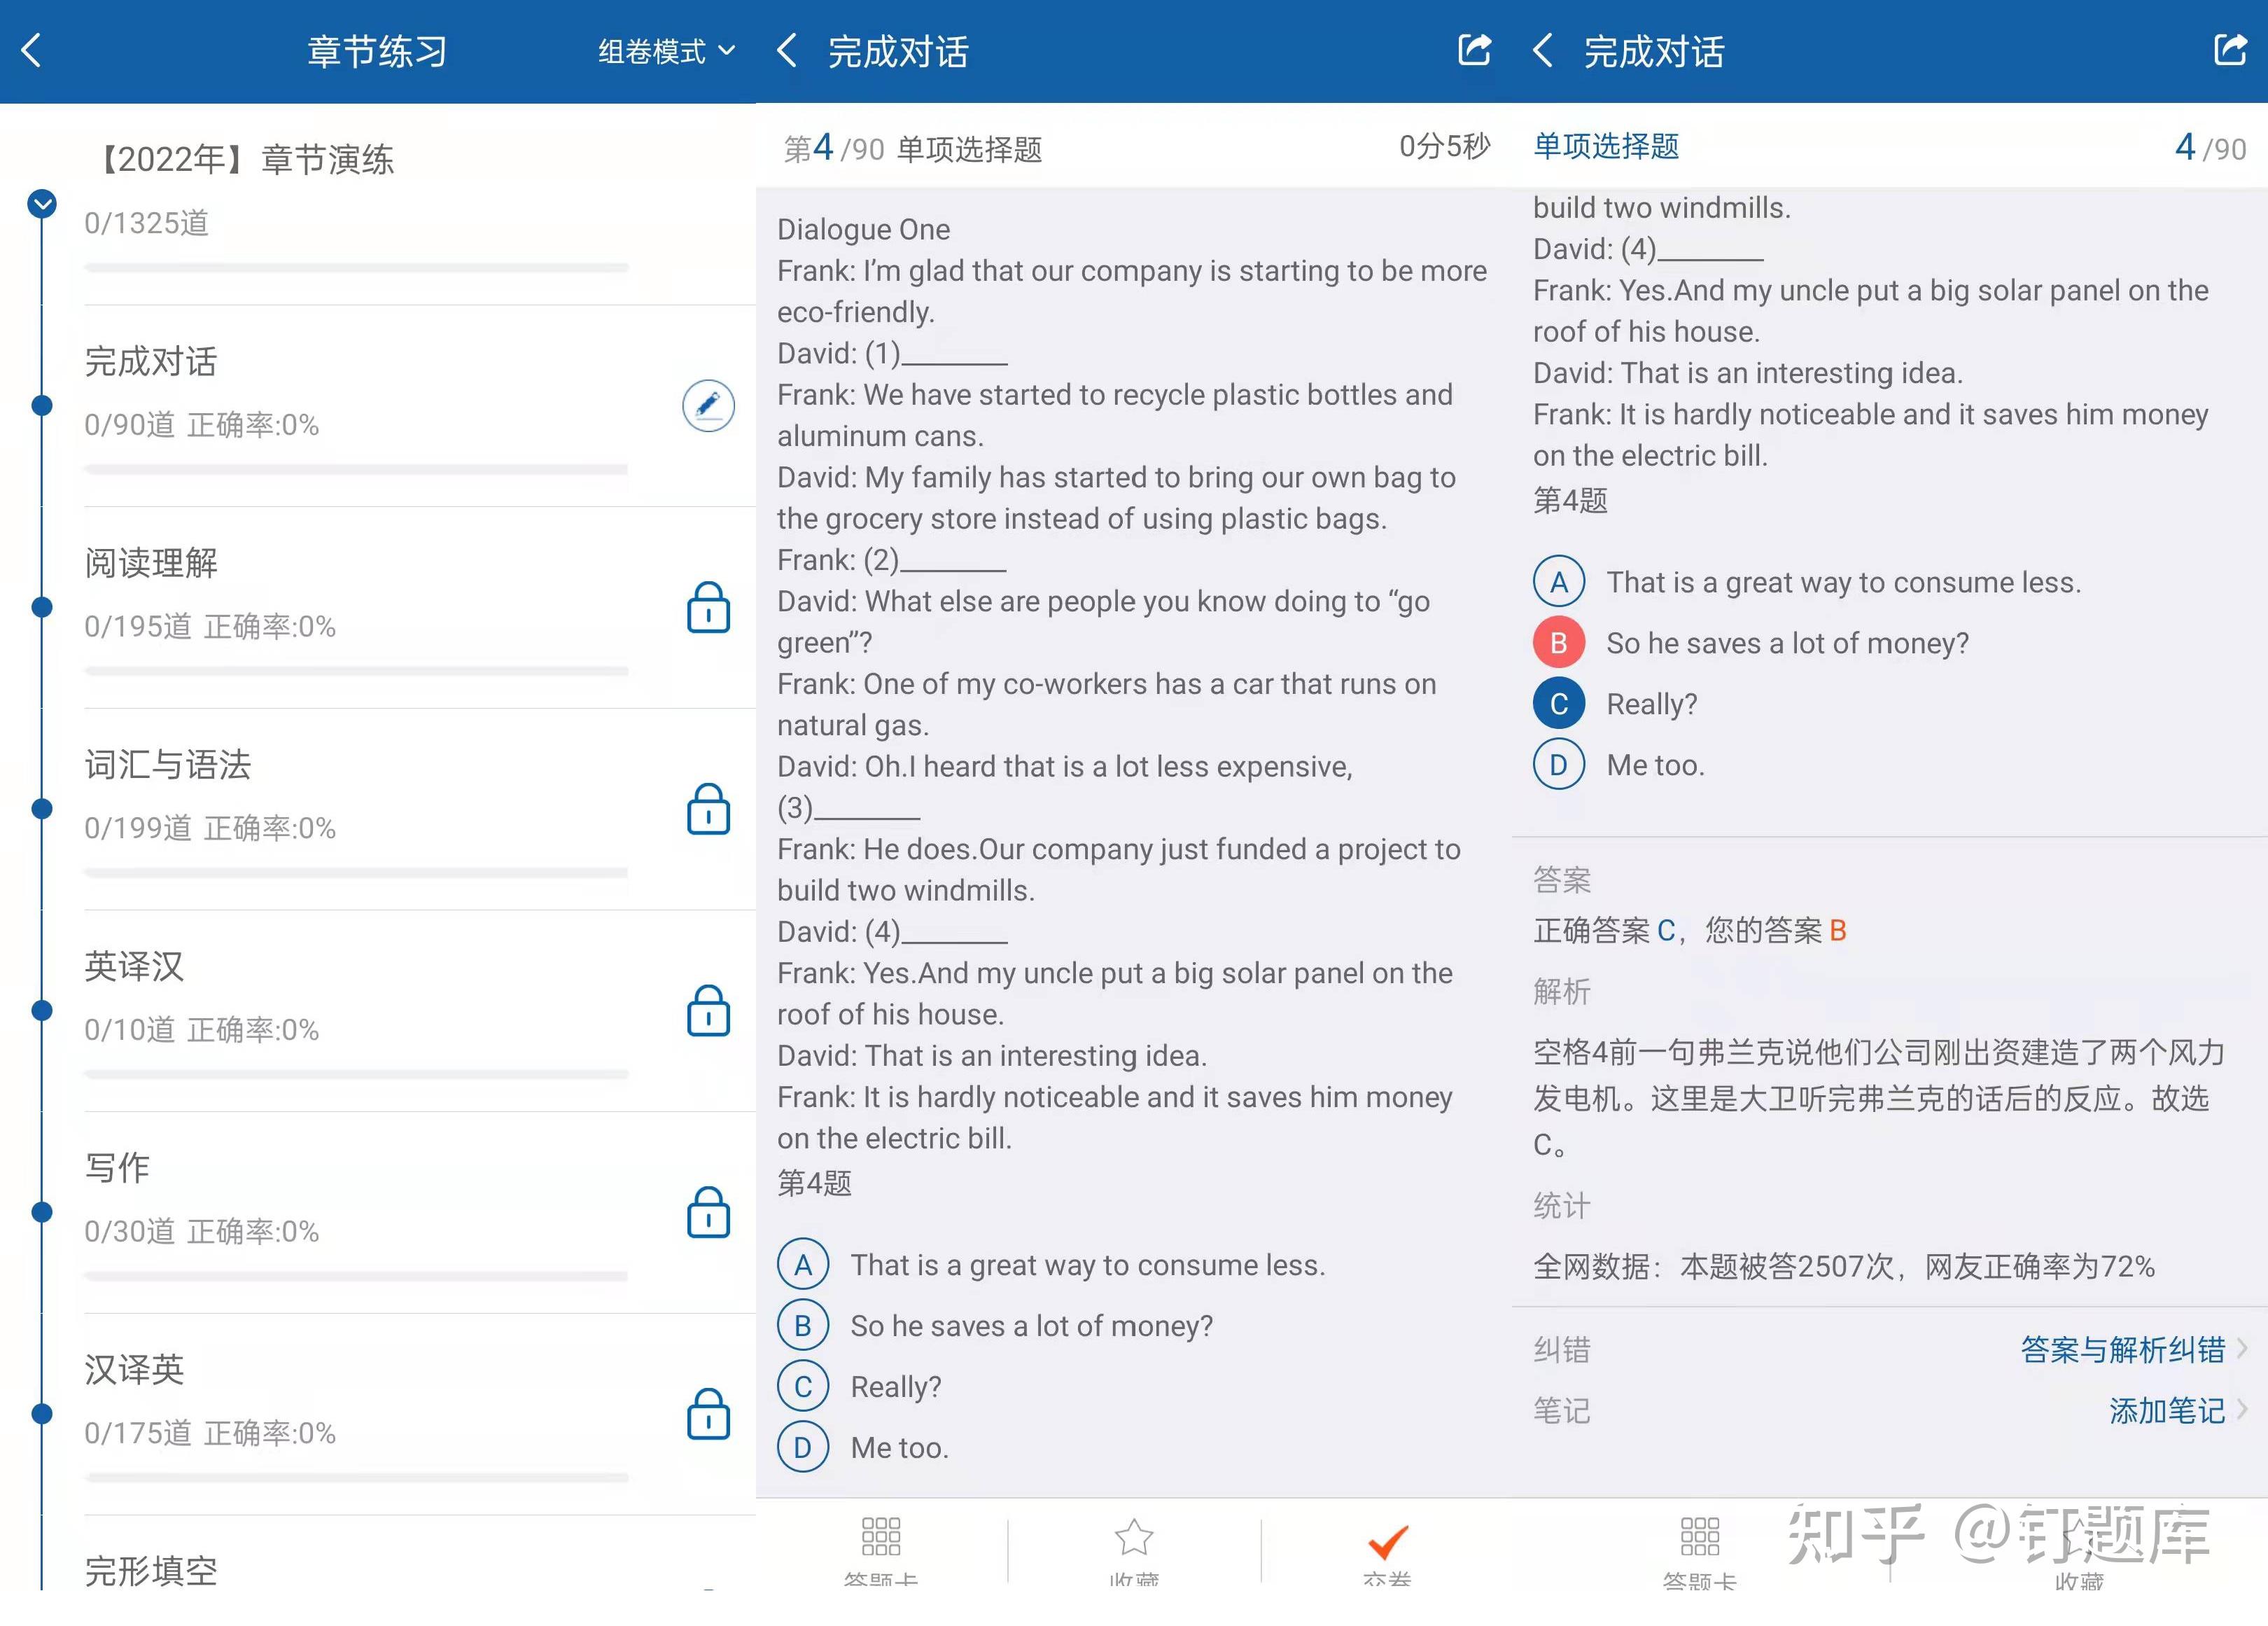The image size is (2268, 1626).
Task: Tap the star favorite icon
Action: coord(1133,1538)
